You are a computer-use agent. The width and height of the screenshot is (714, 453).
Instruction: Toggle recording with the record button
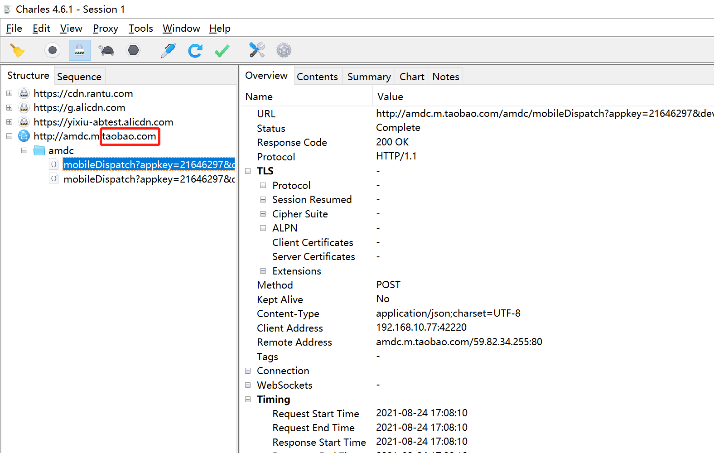click(x=53, y=50)
